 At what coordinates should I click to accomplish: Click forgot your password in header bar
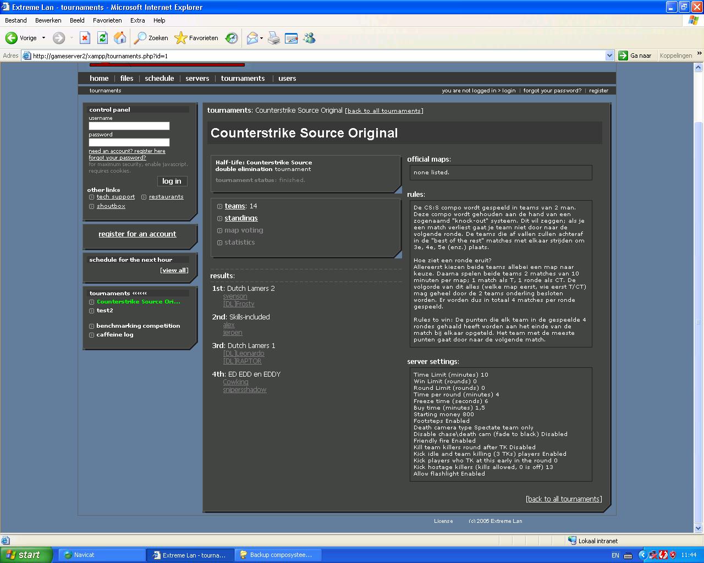pos(552,91)
